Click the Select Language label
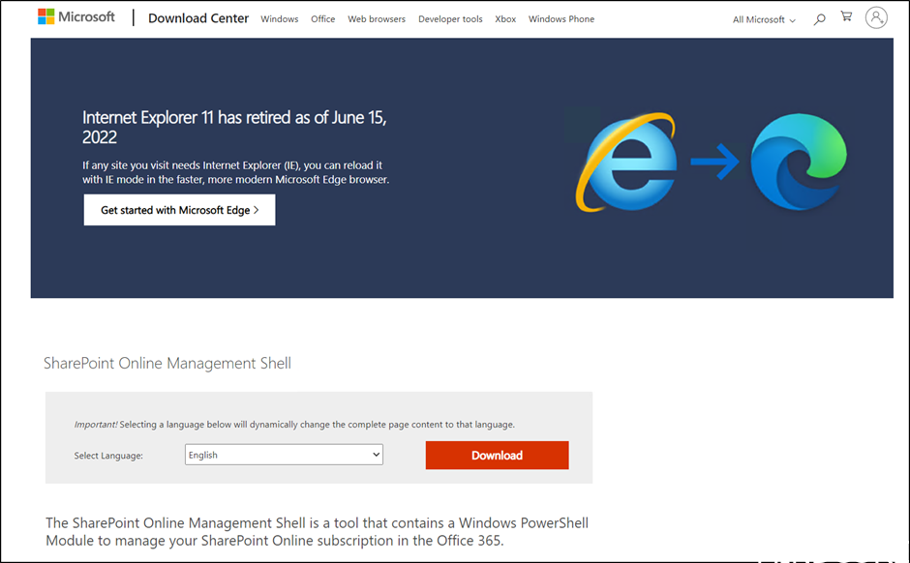 click(x=108, y=456)
